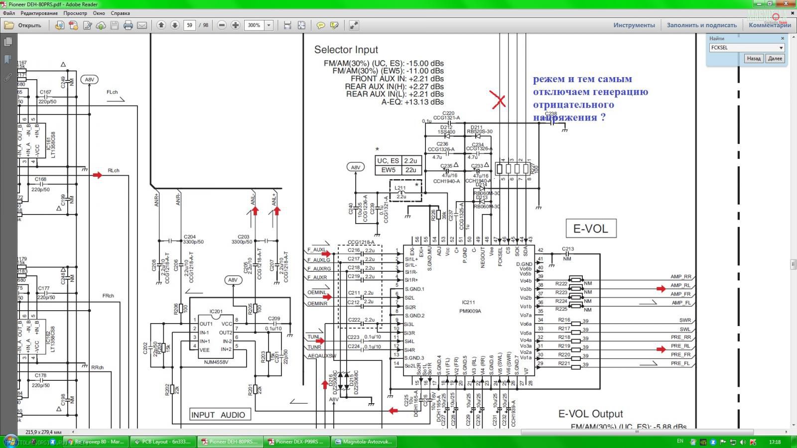Go to next page with down arrow
Viewport: 797px width, 448px height.
pyautogui.click(x=175, y=25)
